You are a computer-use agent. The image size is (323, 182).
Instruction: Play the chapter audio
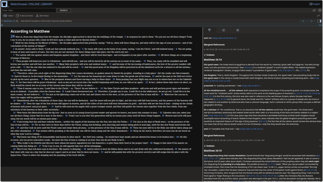tap(2, 25)
